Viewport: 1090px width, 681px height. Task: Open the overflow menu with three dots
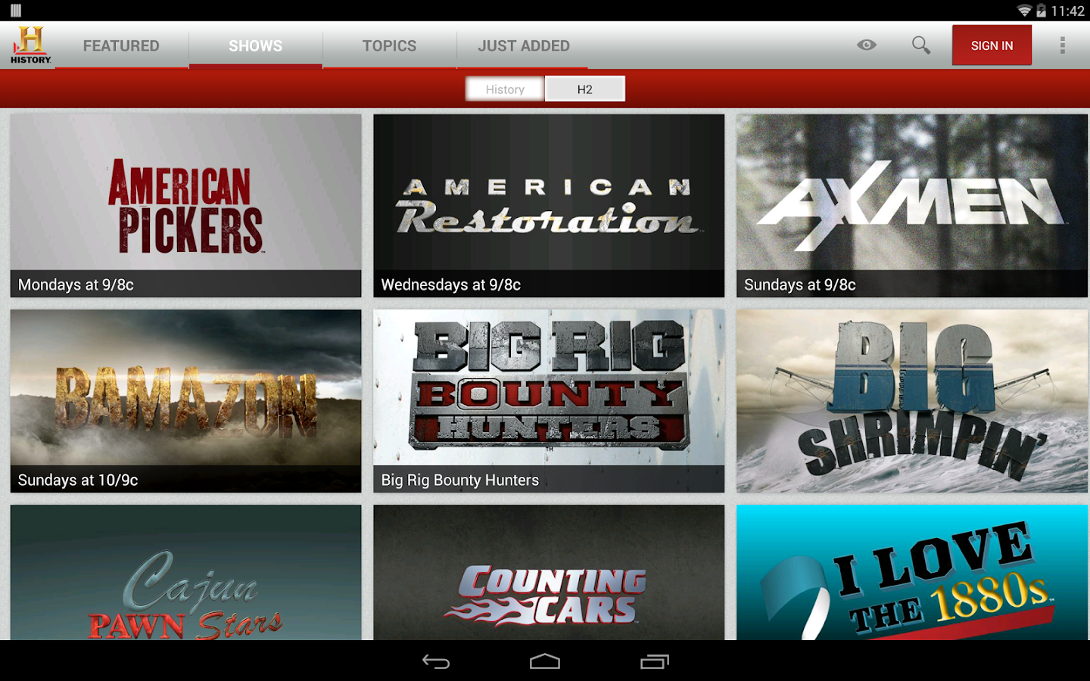(x=1063, y=45)
